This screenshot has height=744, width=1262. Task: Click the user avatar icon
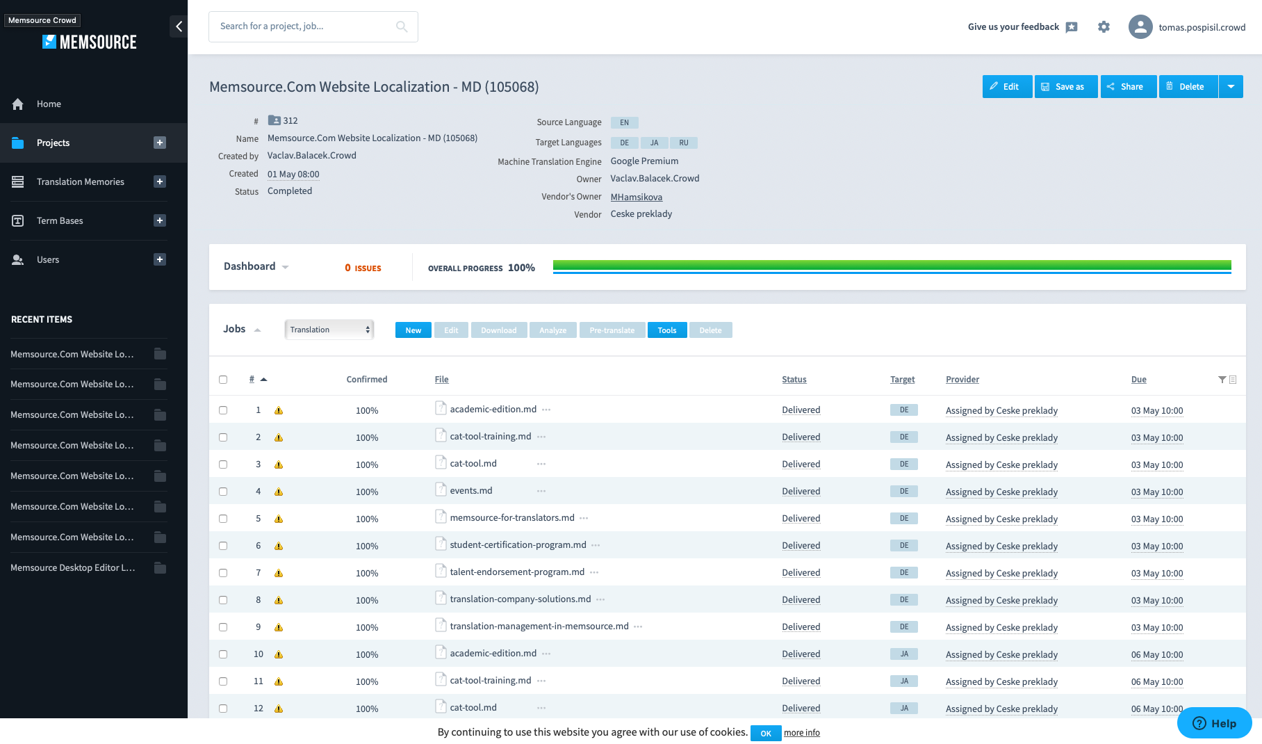coord(1140,27)
